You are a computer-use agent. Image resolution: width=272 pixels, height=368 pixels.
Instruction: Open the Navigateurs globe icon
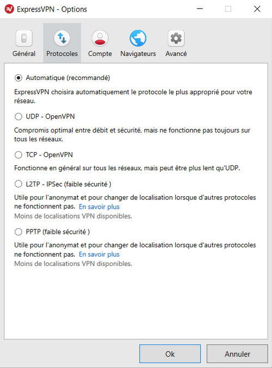pos(138,38)
